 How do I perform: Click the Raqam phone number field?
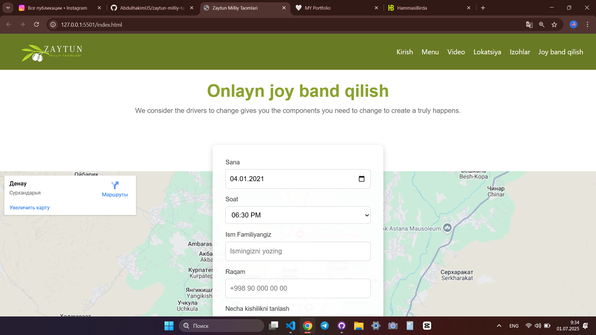tap(298, 288)
